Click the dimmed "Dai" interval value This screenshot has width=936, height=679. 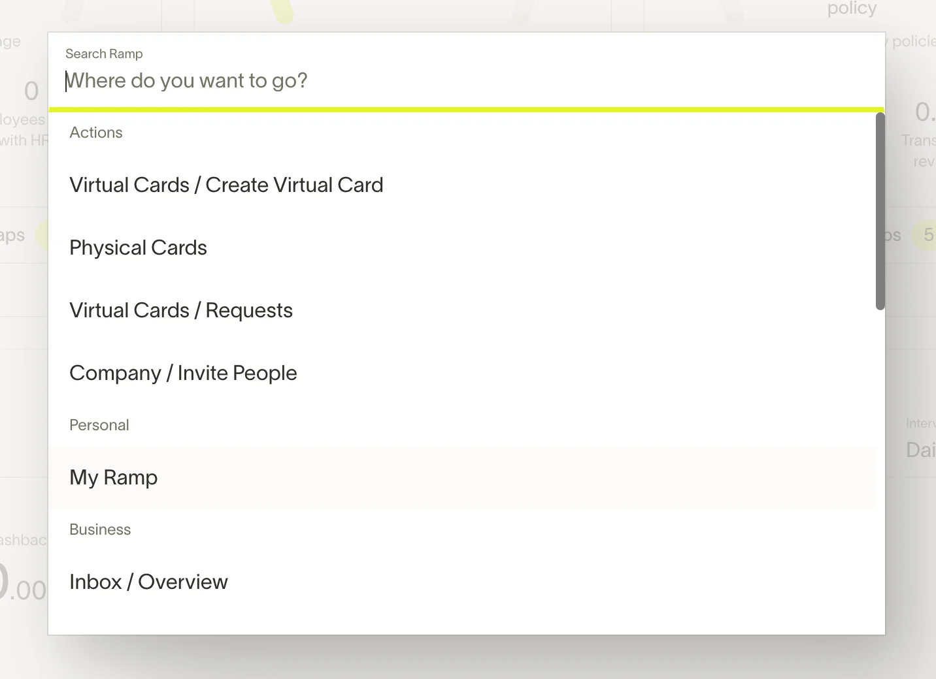pyautogui.click(x=920, y=450)
